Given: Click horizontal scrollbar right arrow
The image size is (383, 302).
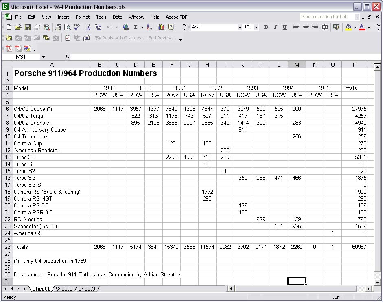Looking at the screenshot, I should [x=369, y=289].
